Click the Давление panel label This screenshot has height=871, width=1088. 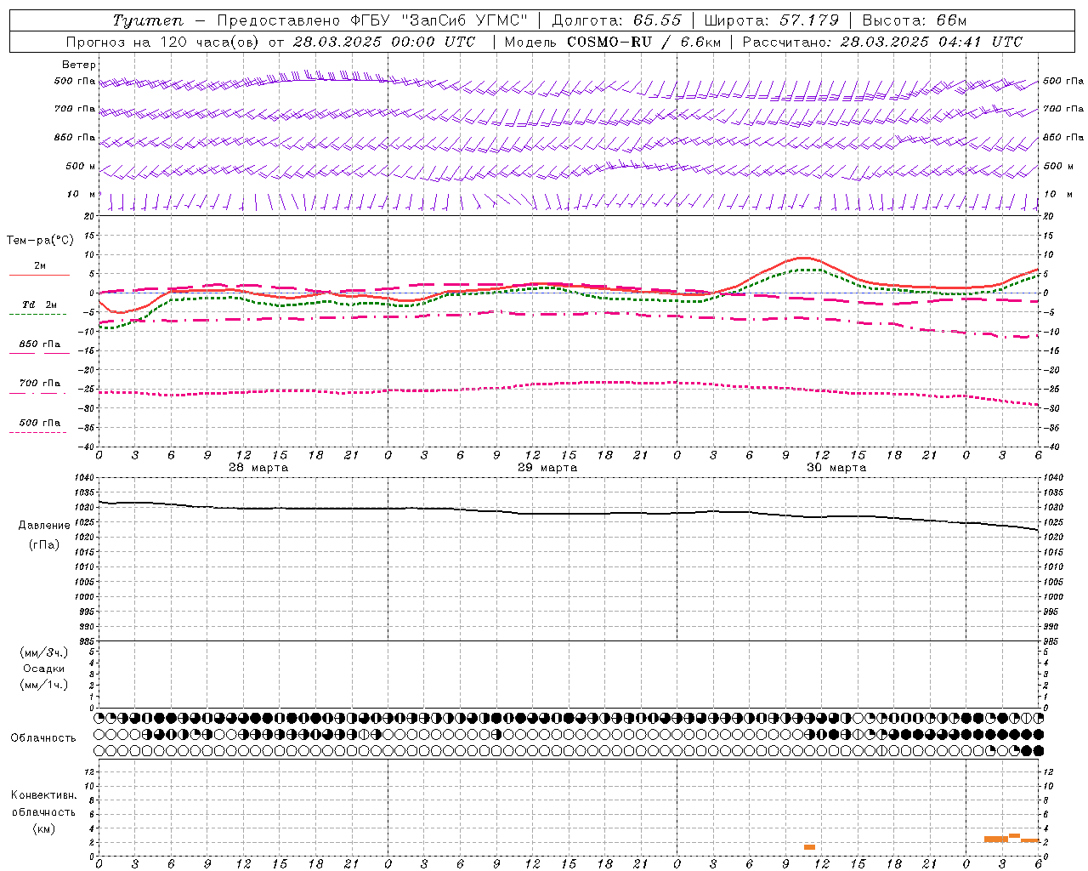pos(44,526)
